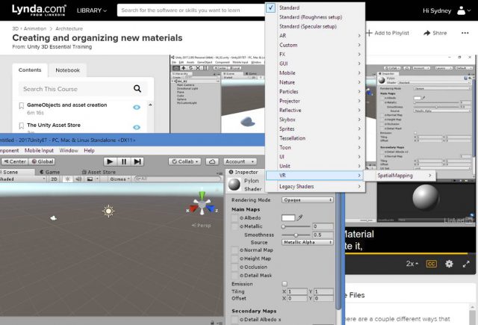This screenshot has height=325, width=478.
Task: Toggle scene audio speaker icon
Action: (78, 179)
